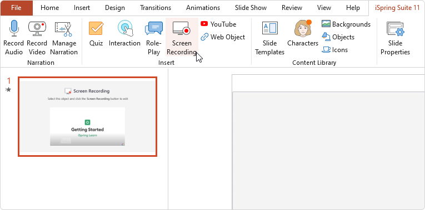Screen dimensions: 425x210
Task: Switch to the Review tab
Action: tap(292, 8)
